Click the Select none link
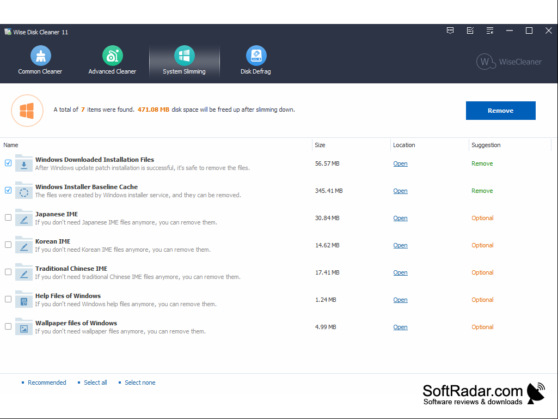The width and height of the screenshot is (558, 419). point(140,382)
